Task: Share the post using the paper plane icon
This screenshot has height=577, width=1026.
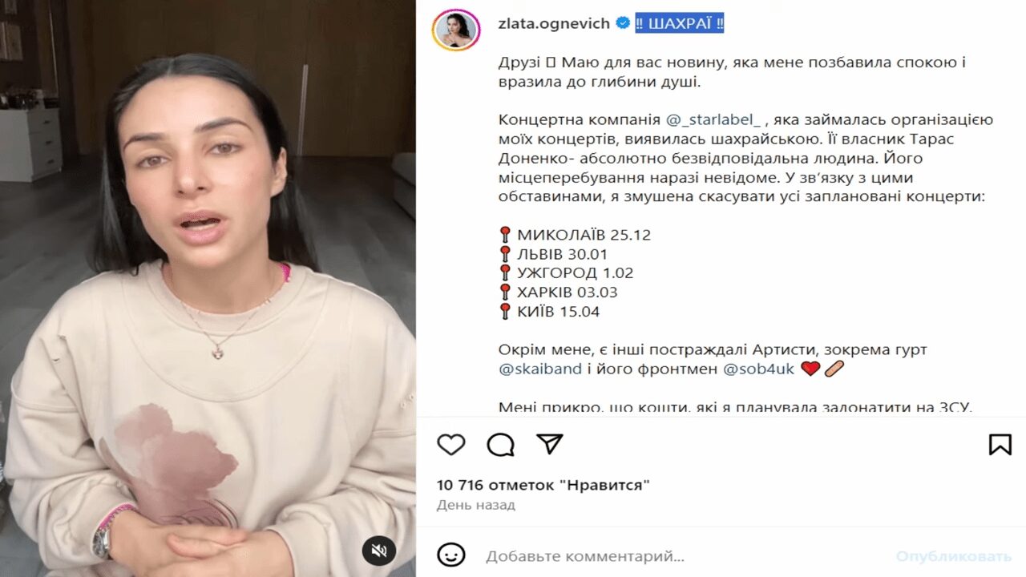Action: click(550, 445)
